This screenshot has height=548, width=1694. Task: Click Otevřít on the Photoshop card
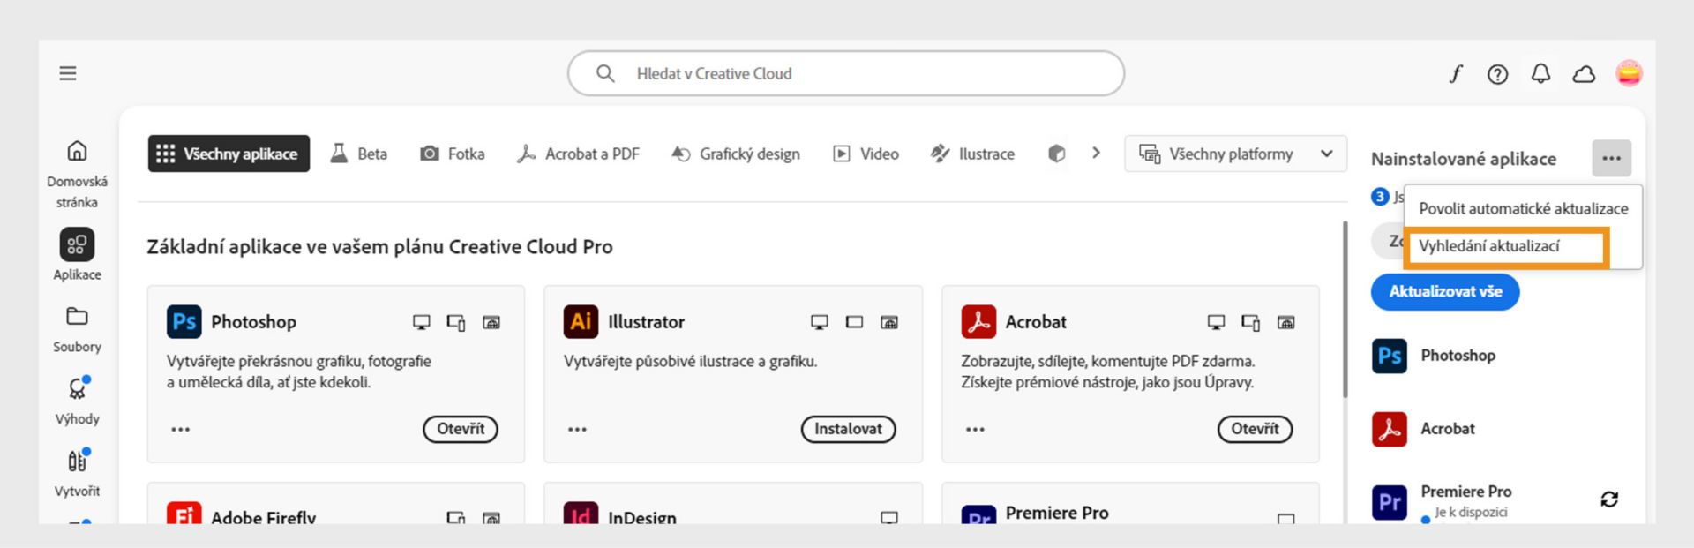click(x=461, y=429)
